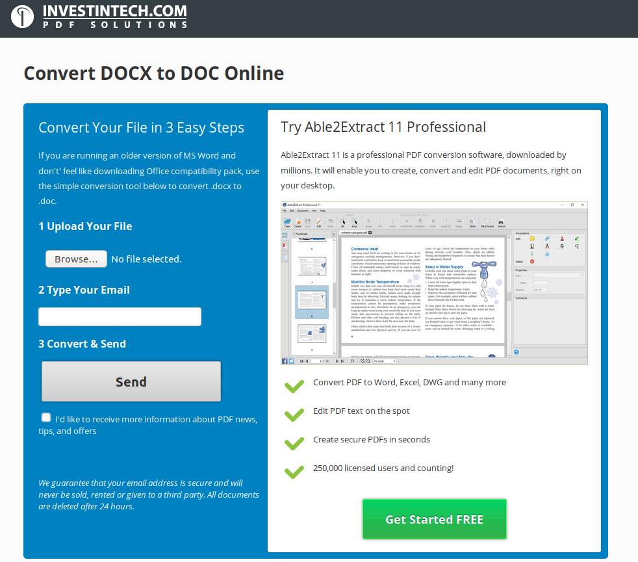This screenshot has width=638, height=562.
Task: Click "Convert Your File in 3 Easy Steps" heading
Action: (141, 128)
